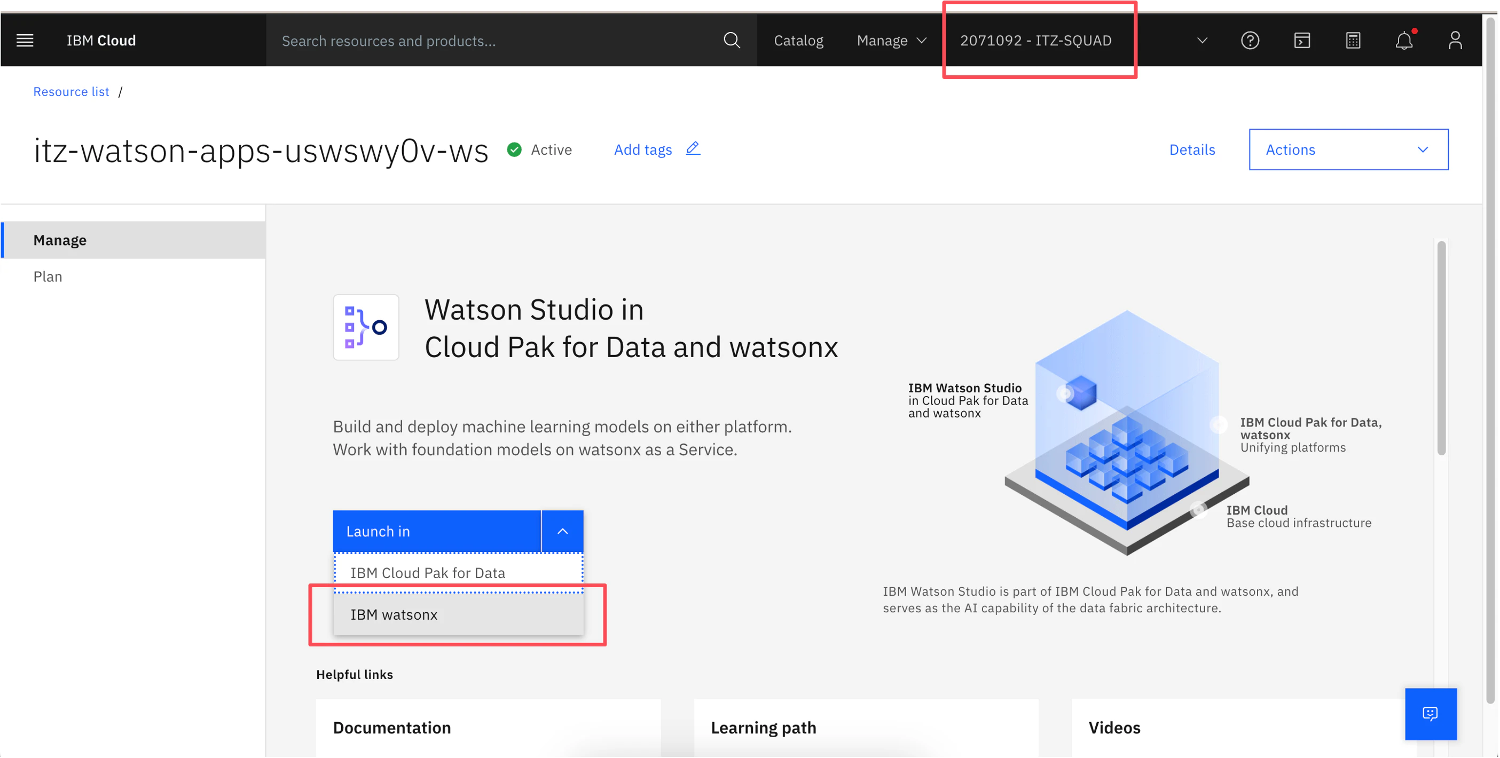Open the notifications bell

tap(1404, 41)
